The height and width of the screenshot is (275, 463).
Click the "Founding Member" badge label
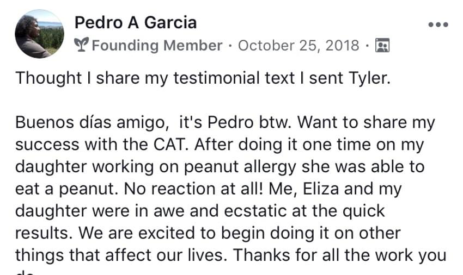157,46
